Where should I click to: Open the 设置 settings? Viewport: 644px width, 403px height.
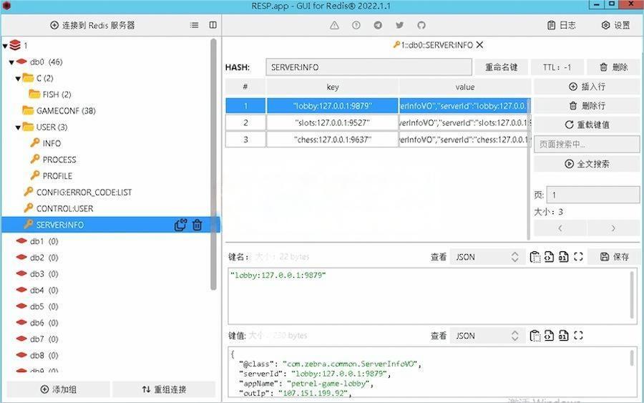615,26
